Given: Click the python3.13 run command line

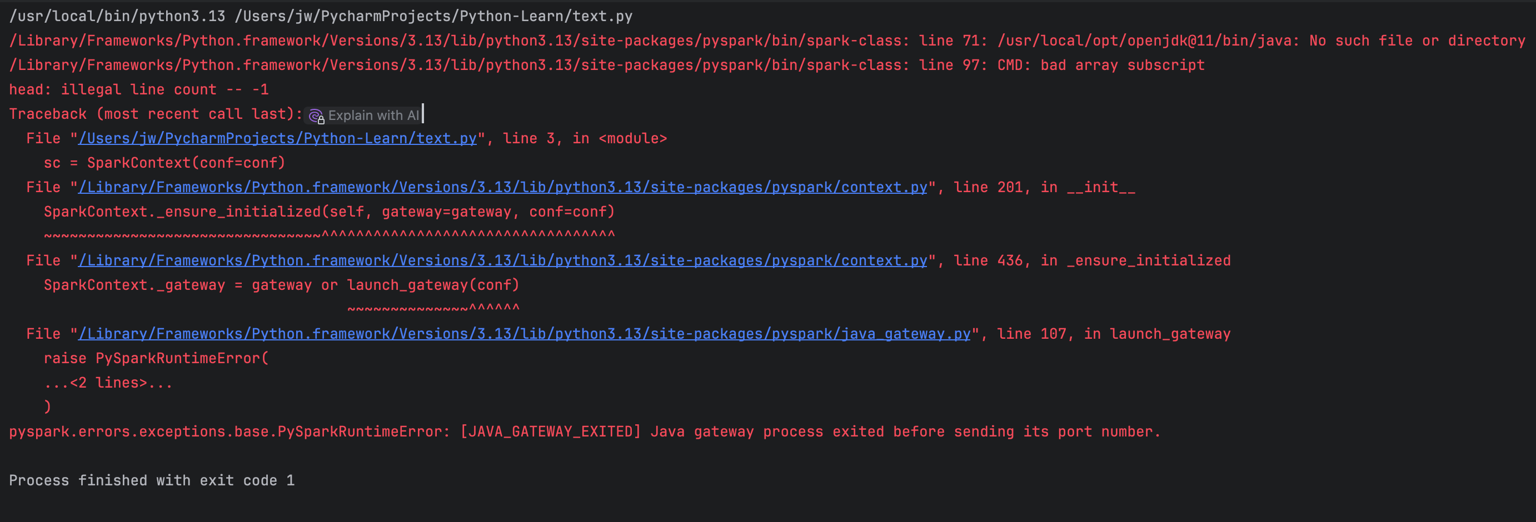Looking at the screenshot, I should [x=321, y=16].
